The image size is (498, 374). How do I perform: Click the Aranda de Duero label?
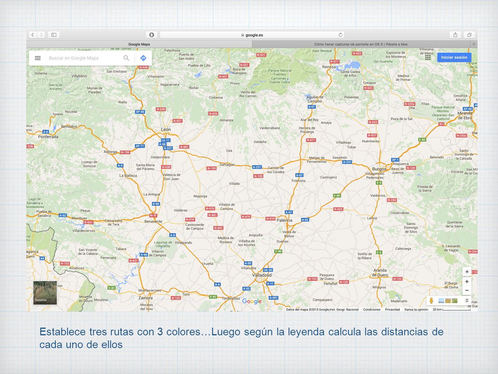(380, 273)
